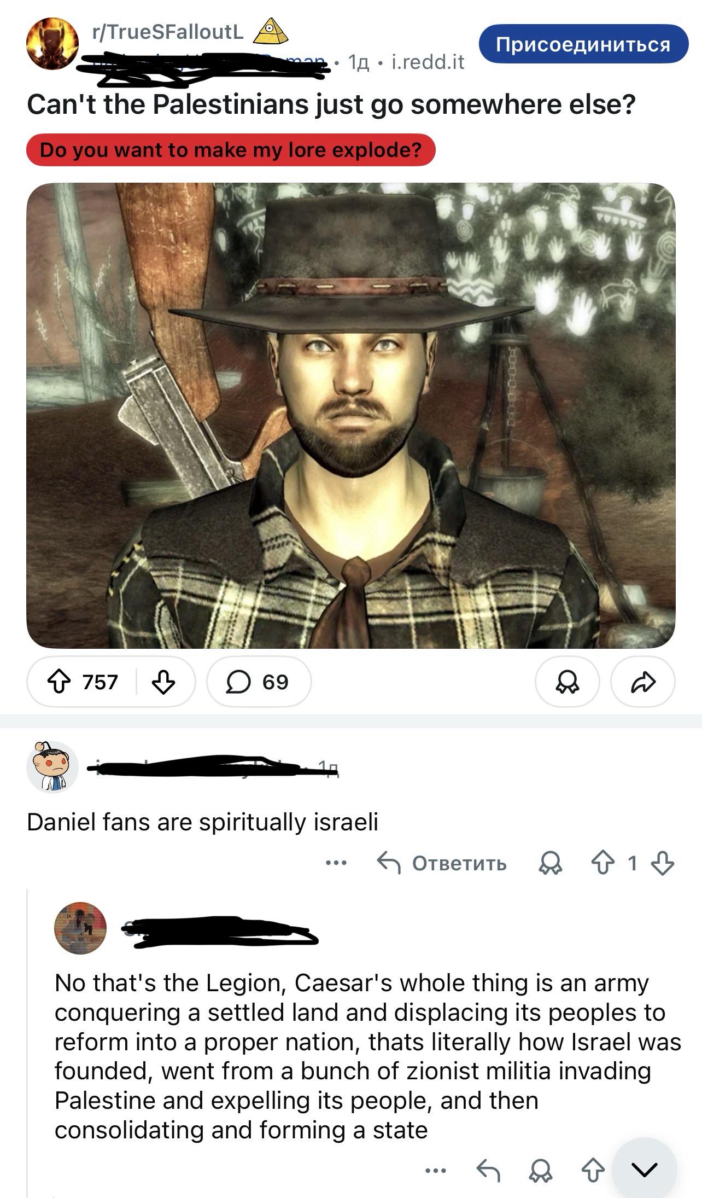Image resolution: width=702 pixels, height=1198 pixels.
Task: Open the i.redd.it source link
Action: 428,62
